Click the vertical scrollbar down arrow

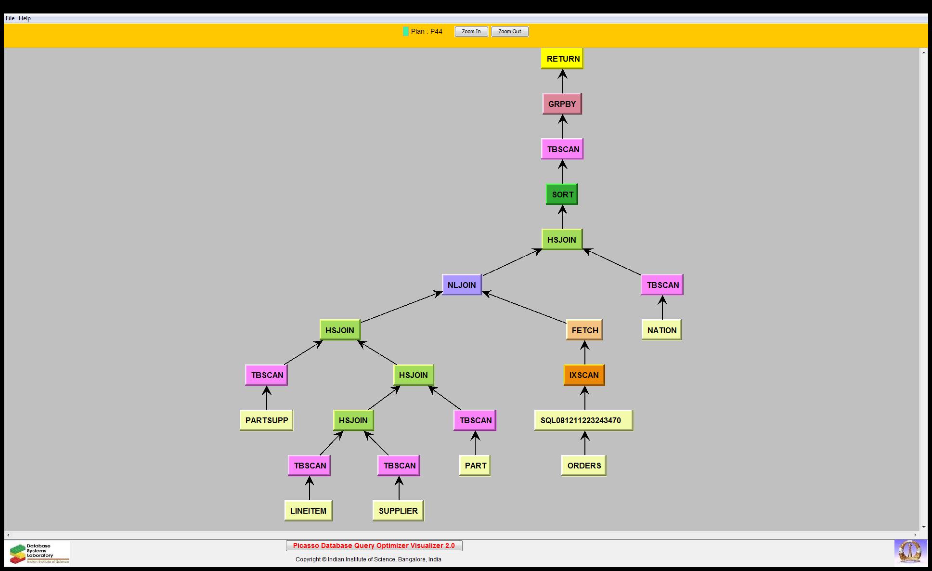pyautogui.click(x=923, y=527)
